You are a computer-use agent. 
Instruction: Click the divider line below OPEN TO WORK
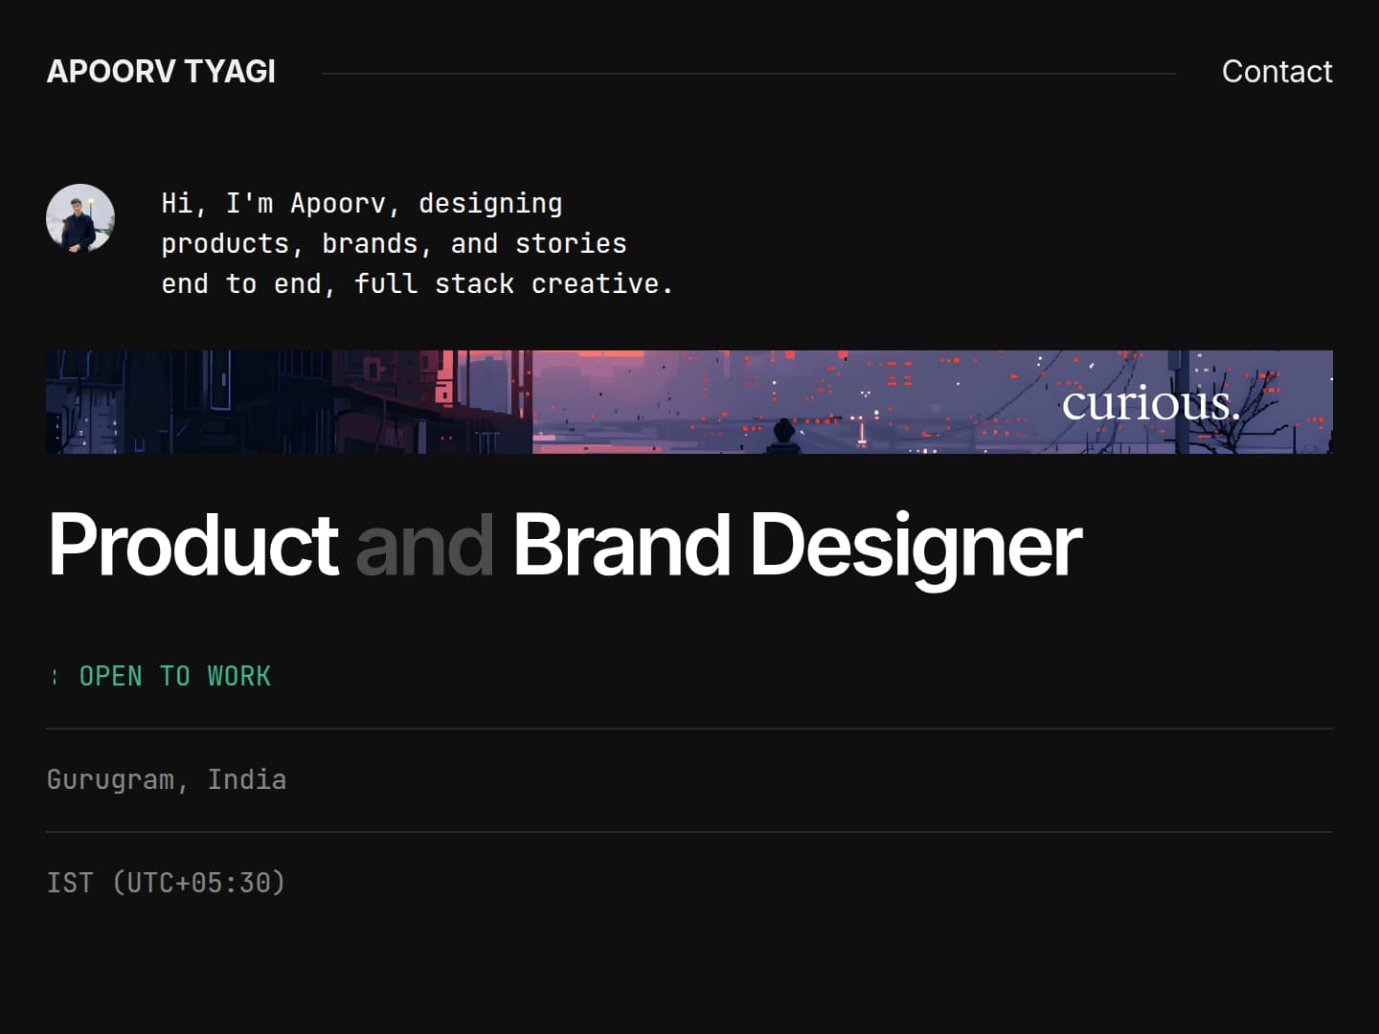(x=689, y=729)
